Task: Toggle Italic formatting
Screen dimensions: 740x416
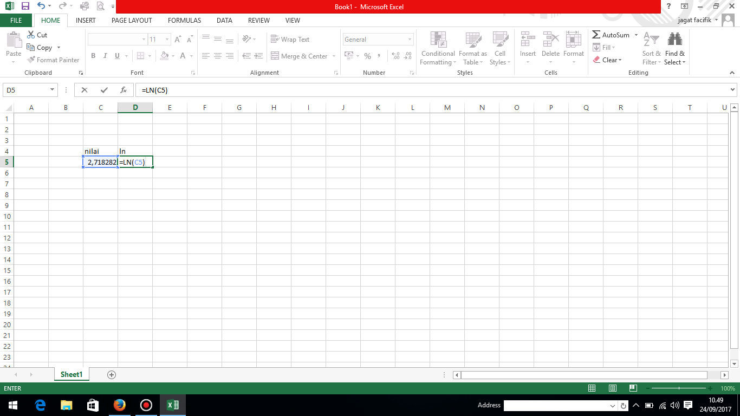Action: 105,56
